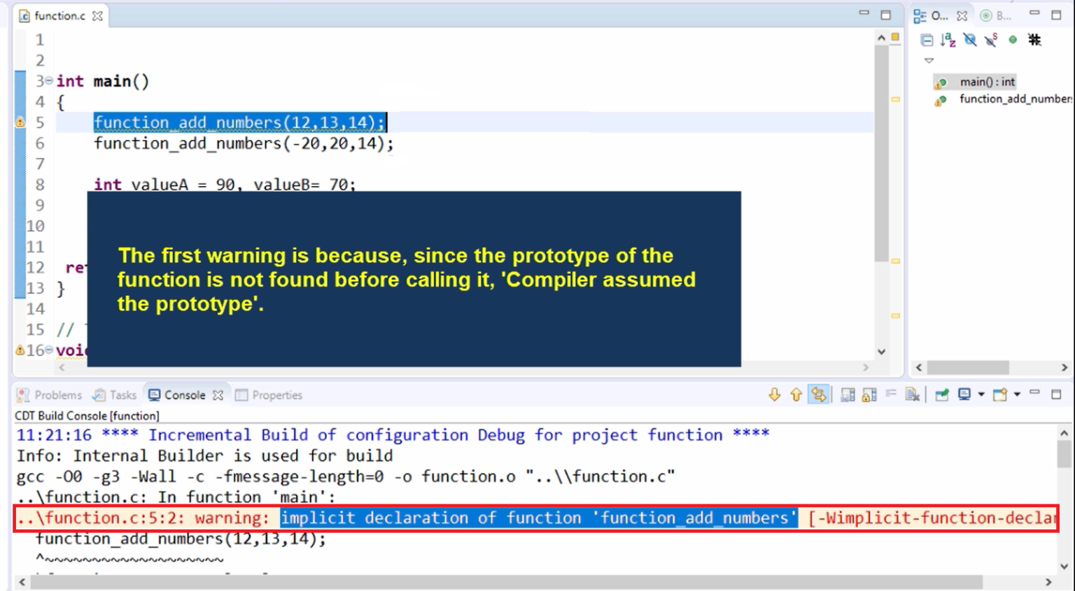Maximize the editor area
The image size is (1075, 591).
[x=886, y=15]
